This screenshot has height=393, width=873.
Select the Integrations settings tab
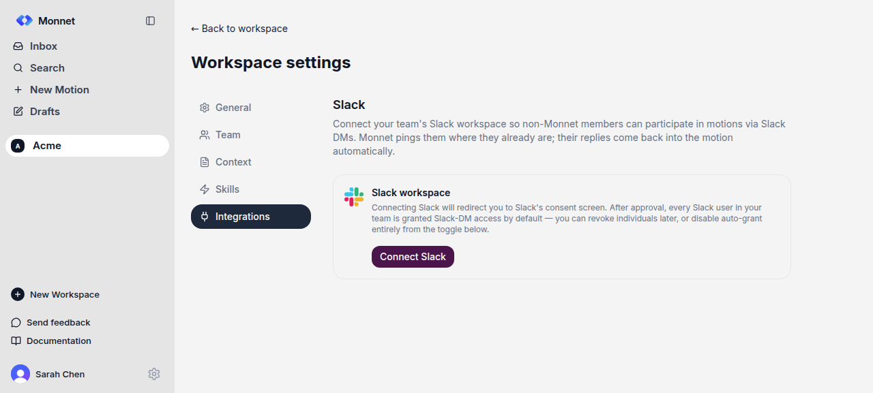[251, 217]
